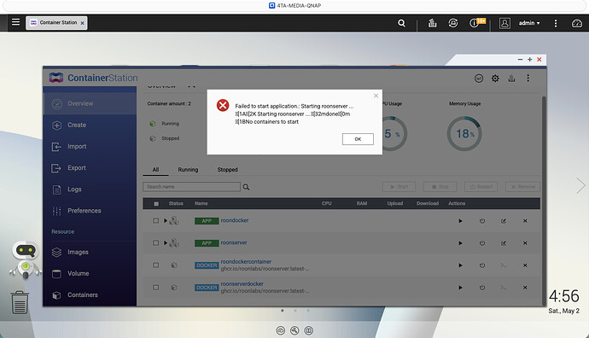This screenshot has height=338, width=589.
Task: Open the admin user profile icon
Action: point(504,23)
